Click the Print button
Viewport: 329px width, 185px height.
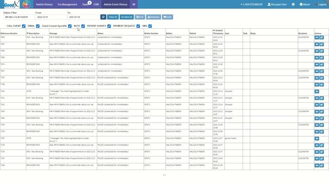[140, 17]
